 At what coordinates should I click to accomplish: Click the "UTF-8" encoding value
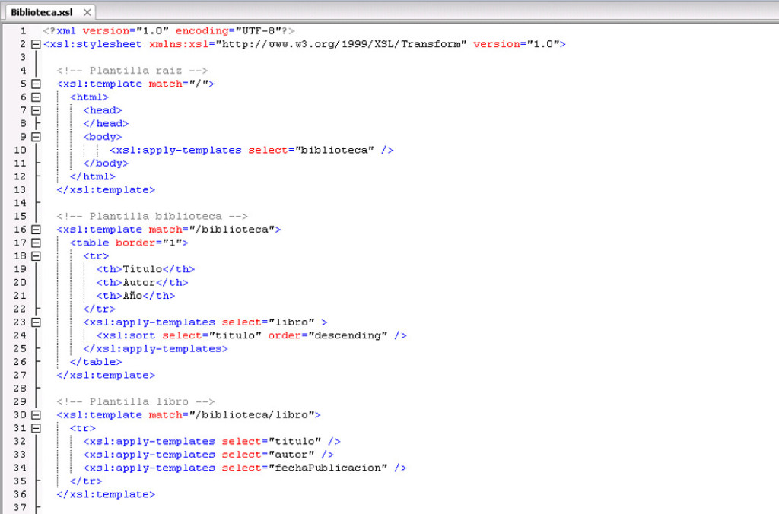click(x=259, y=30)
